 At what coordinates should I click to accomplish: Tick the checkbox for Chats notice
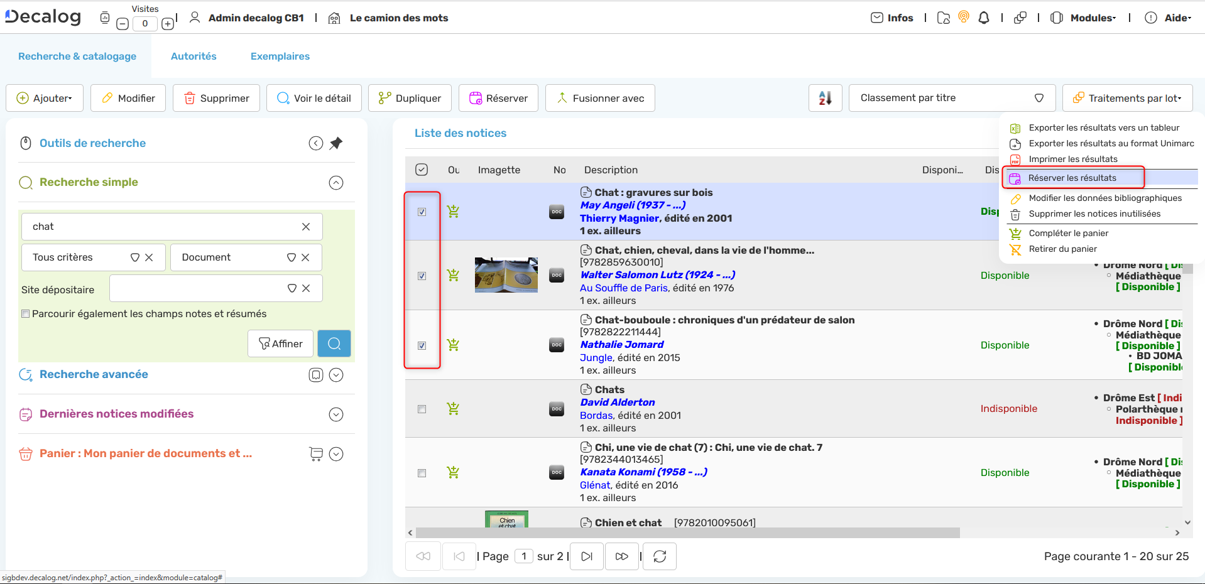click(422, 409)
